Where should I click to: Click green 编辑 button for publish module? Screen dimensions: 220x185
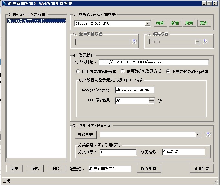pyautogui.click(x=160, y=23)
